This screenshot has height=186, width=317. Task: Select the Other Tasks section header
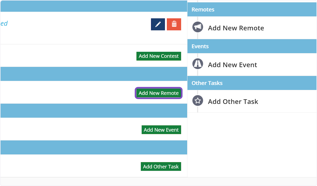point(207,83)
